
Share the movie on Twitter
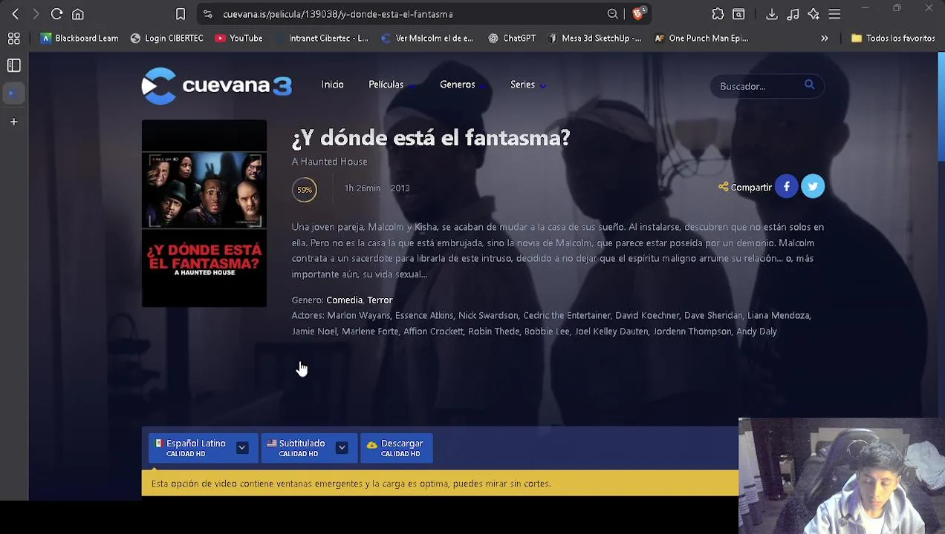pyautogui.click(x=813, y=187)
